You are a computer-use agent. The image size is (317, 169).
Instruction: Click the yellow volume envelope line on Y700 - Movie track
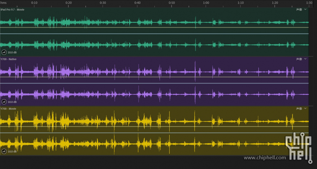tap(154, 127)
